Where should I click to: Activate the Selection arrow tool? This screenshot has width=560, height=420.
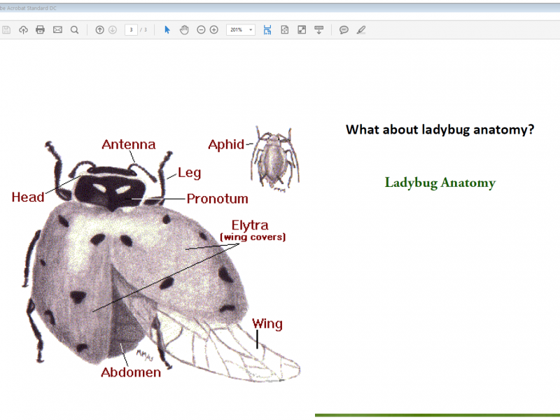[x=167, y=30]
